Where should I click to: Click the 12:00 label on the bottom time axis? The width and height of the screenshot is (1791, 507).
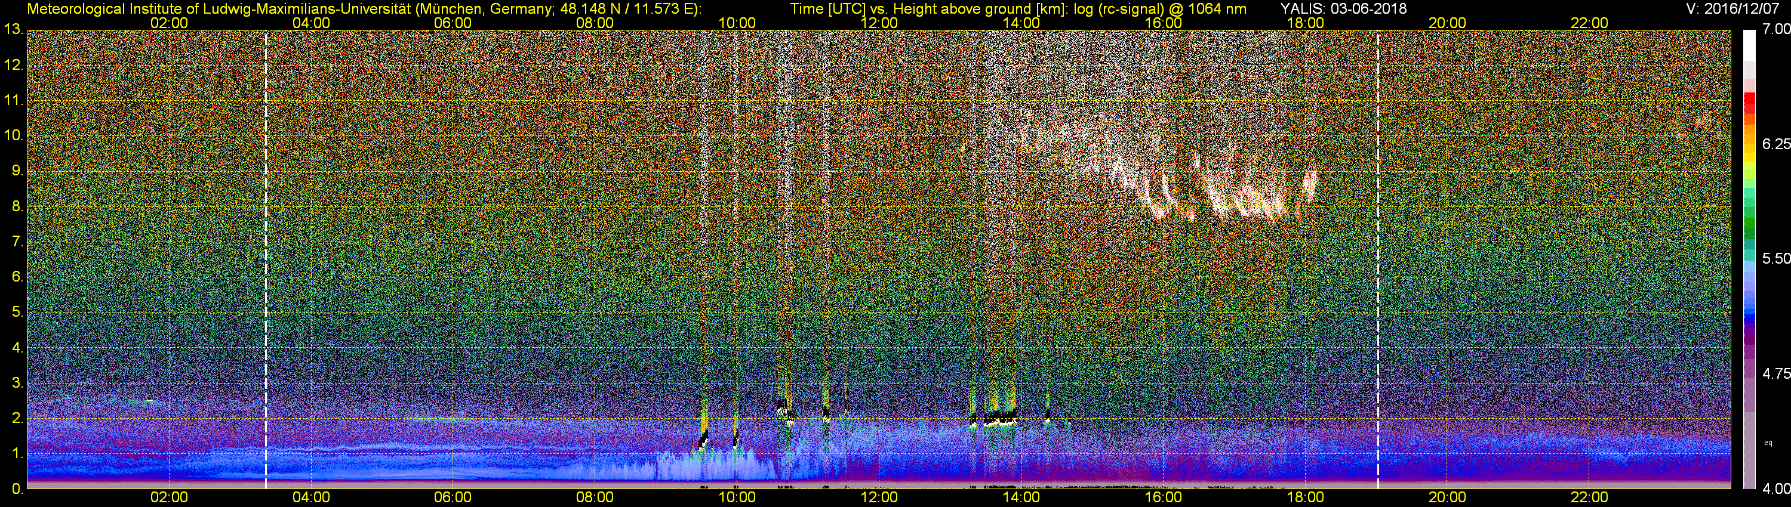(879, 497)
